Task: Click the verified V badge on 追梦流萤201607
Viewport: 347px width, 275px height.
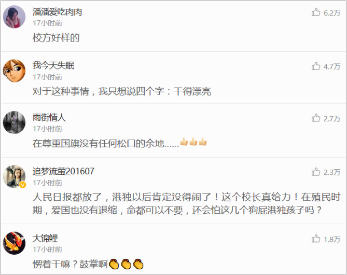Action: click(x=23, y=185)
